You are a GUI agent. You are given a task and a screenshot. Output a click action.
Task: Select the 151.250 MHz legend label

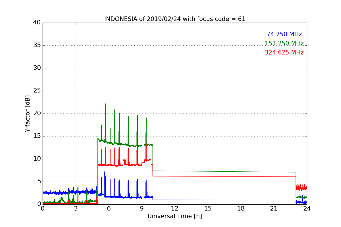click(284, 43)
